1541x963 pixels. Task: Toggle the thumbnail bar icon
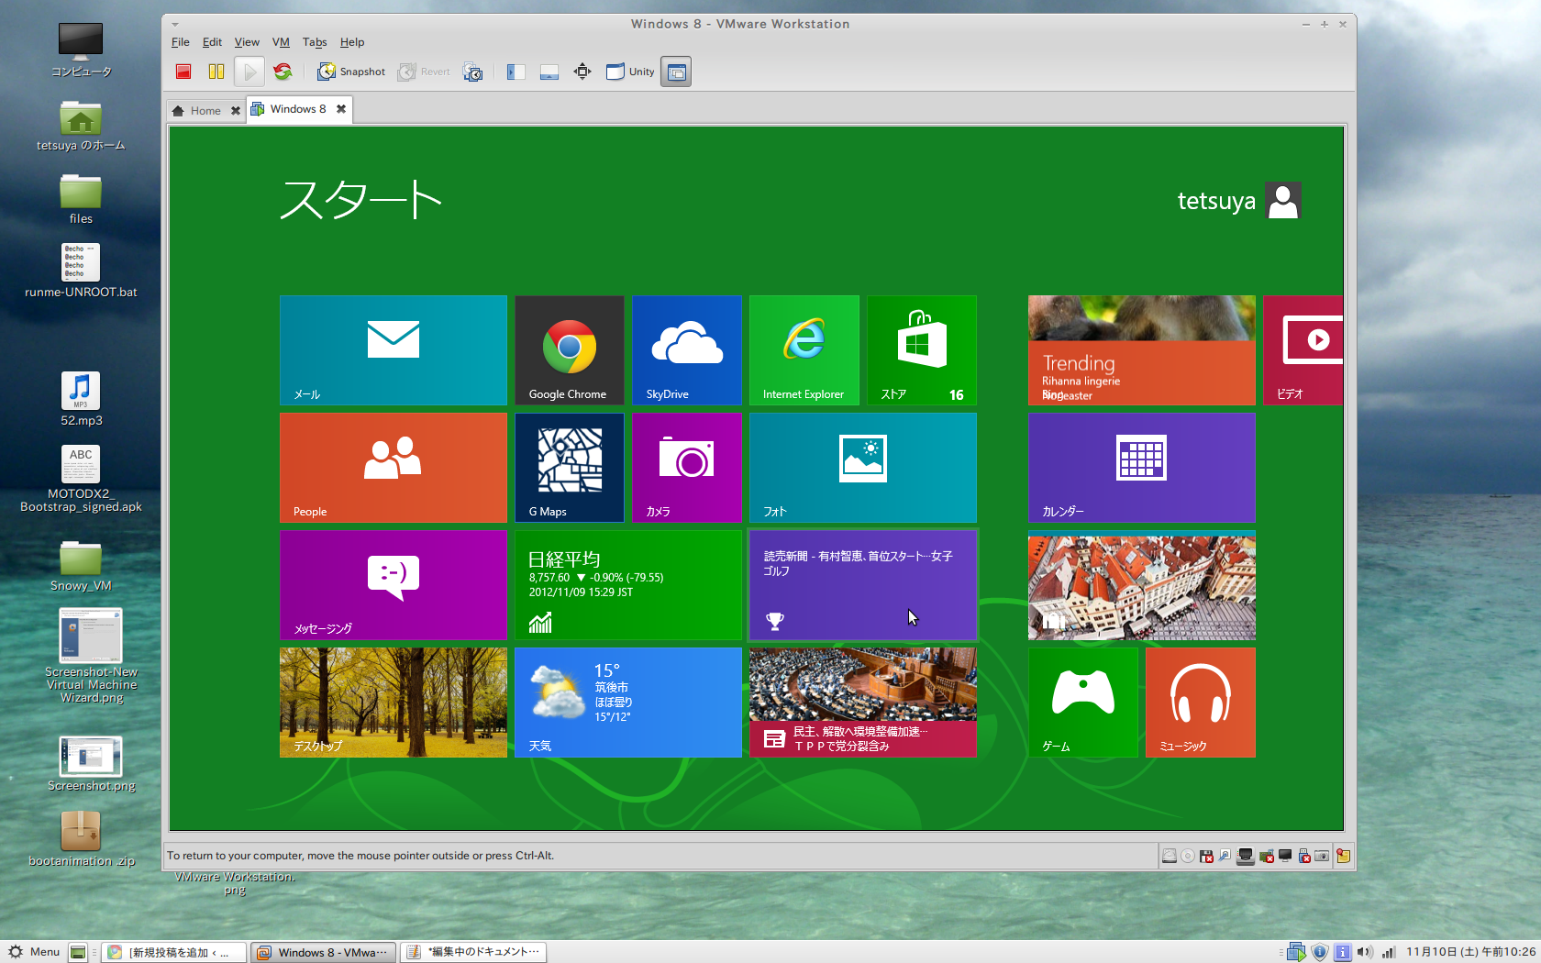[x=549, y=72]
